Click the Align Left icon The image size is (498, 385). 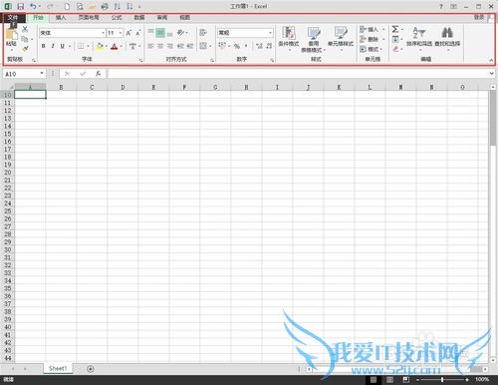click(150, 46)
